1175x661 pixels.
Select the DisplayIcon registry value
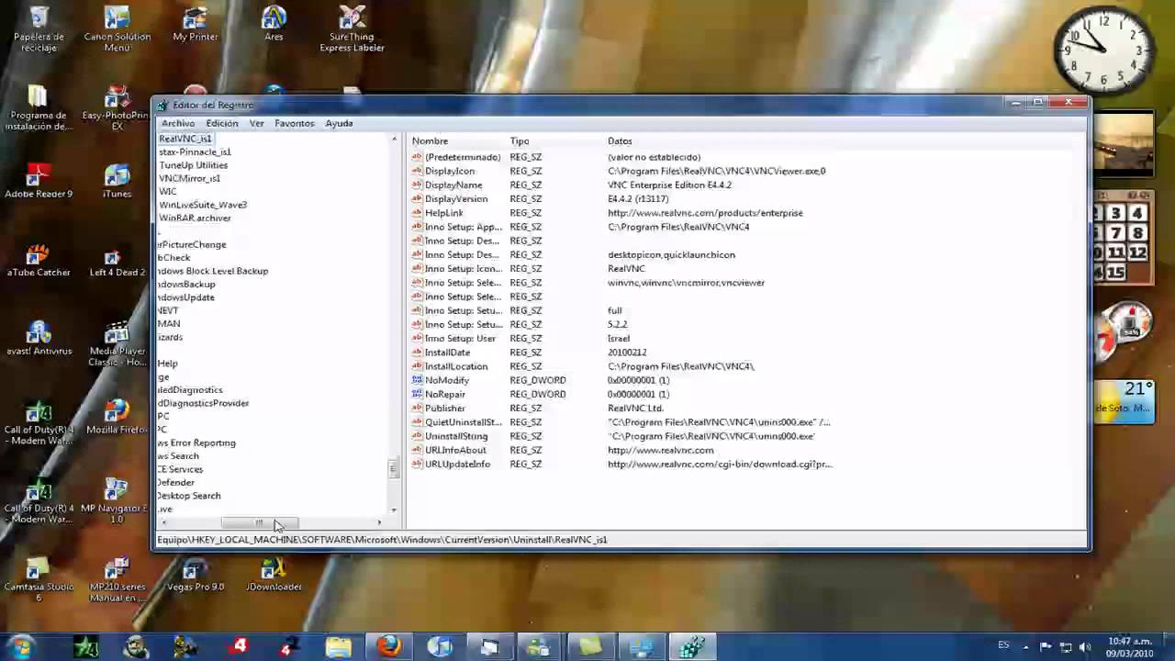(x=450, y=171)
